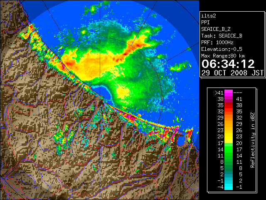Click the '>41' legend value

pos(219,92)
